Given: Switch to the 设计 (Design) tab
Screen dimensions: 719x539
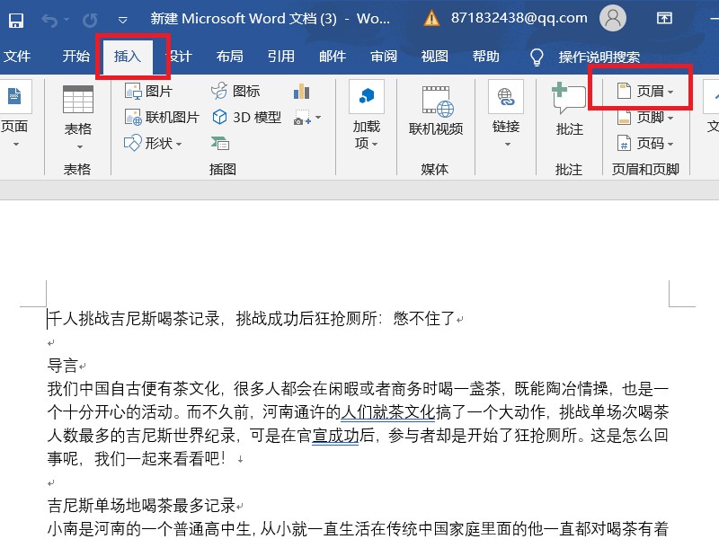Looking at the screenshot, I should point(177,56).
